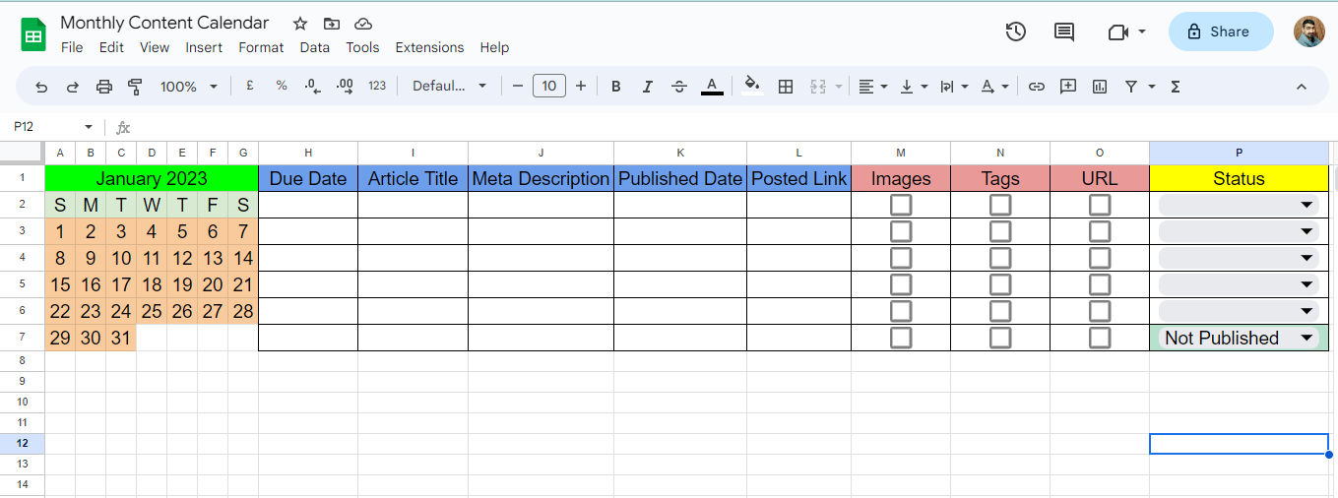
Task: Click the Redo arrow icon
Action: pyautogui.click(x=72, y=87)
